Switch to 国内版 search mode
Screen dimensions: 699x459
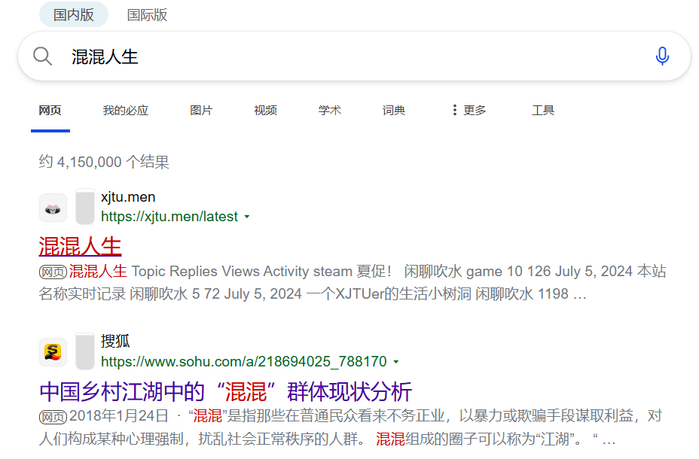coord(74,15)
